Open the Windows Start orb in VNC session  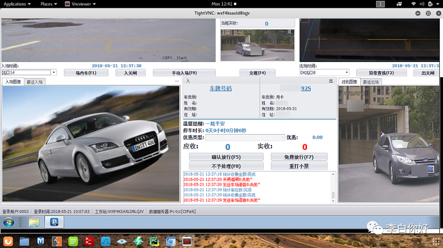coord(9,223)
